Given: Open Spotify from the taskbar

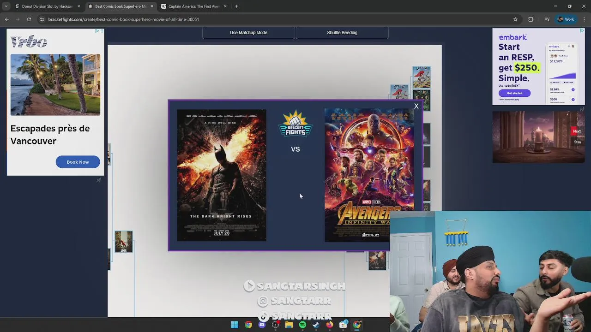Looking at the screenshot, I should pos(302,325).
